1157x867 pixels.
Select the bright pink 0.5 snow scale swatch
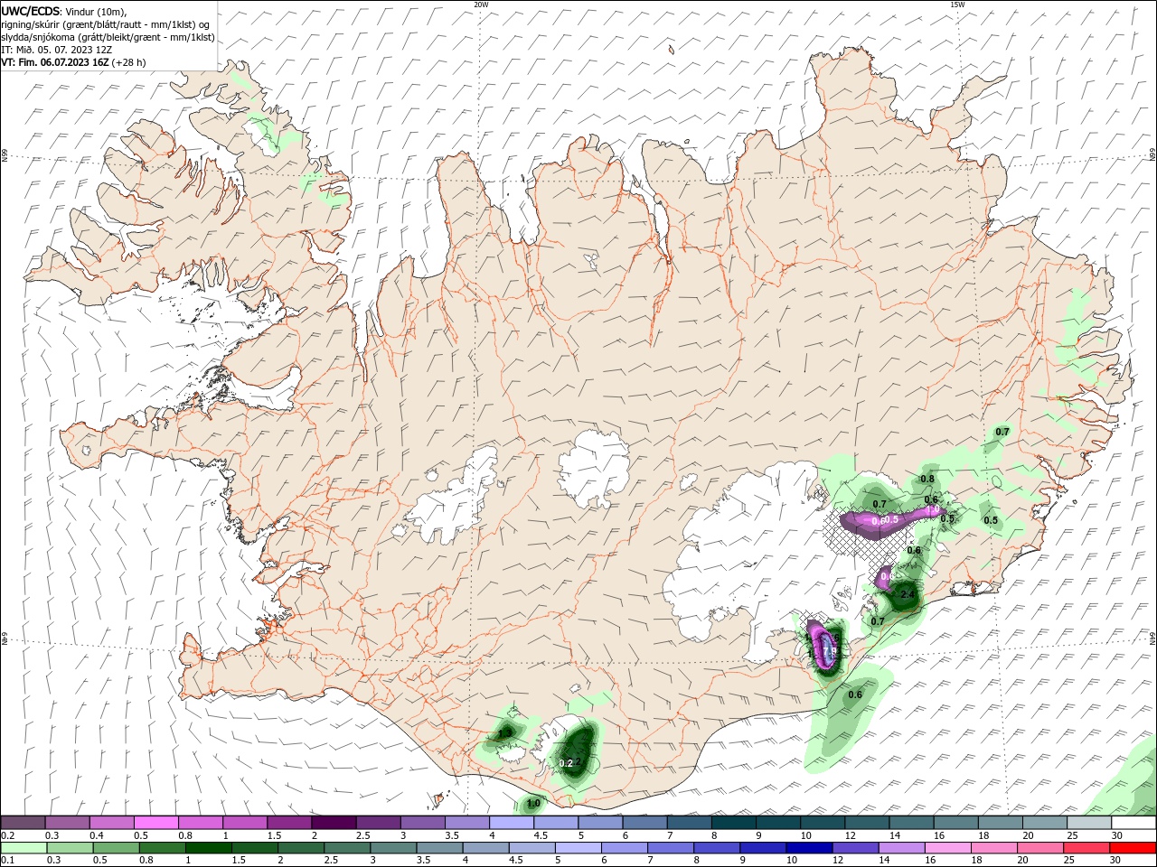click(x=156, y=823)
